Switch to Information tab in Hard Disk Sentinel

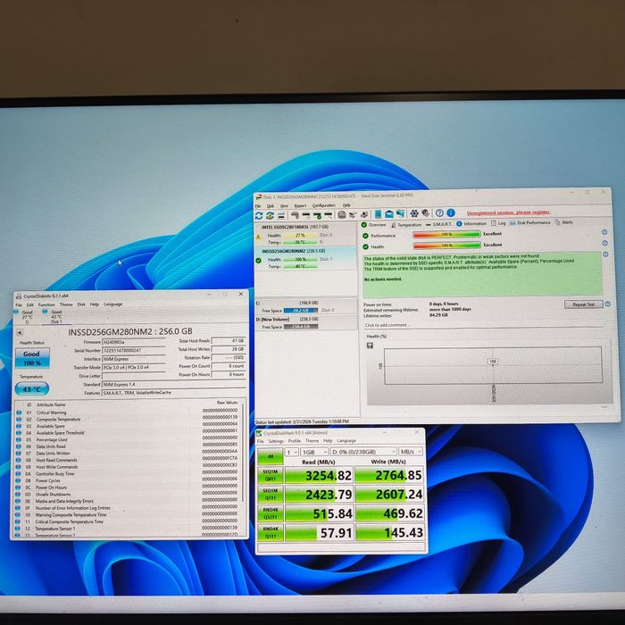coord(471,224)
